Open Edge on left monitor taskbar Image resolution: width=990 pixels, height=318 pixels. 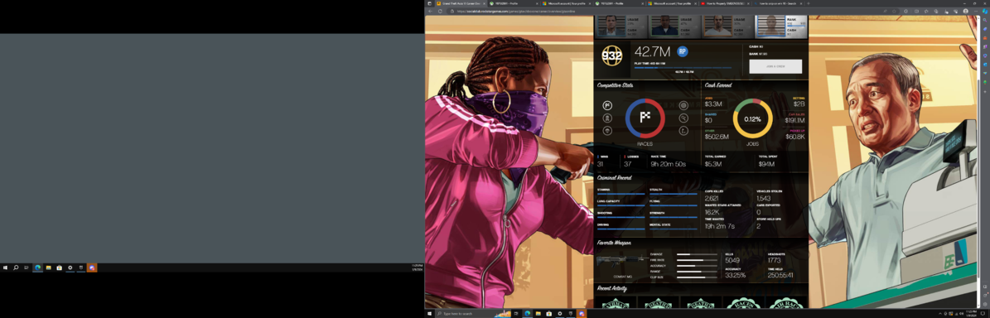pyautogui.click(x=37, y=267)
